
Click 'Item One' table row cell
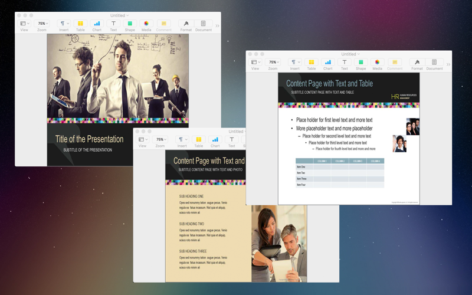[304, 167]
